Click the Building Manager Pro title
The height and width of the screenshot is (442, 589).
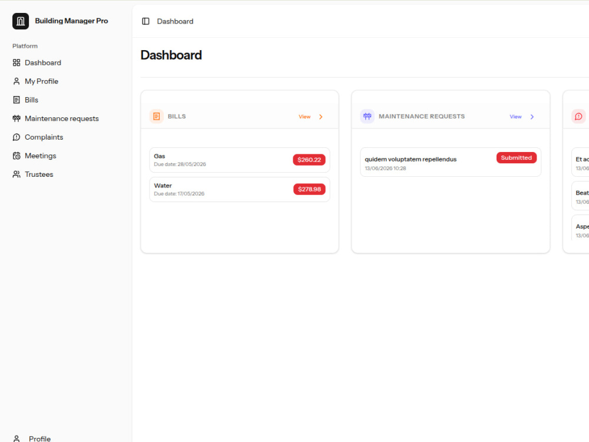[71, 21]
